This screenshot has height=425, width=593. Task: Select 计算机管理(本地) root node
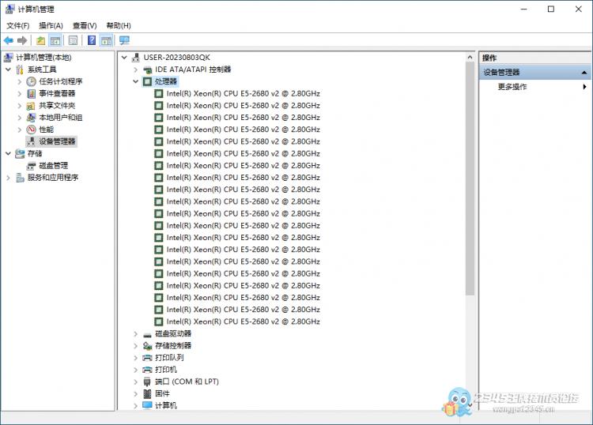(43, 58)
